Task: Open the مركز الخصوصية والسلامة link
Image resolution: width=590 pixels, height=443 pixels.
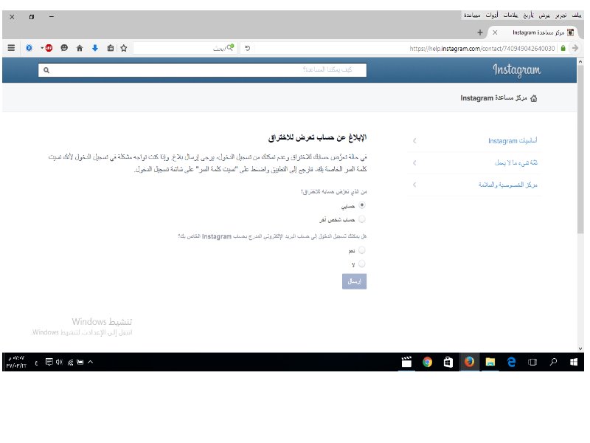Action: [x=508, y=185]
